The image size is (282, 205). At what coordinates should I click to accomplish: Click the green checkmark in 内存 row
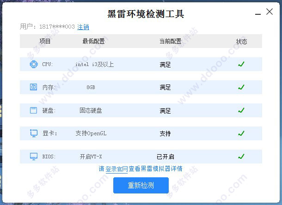[241, 87]
